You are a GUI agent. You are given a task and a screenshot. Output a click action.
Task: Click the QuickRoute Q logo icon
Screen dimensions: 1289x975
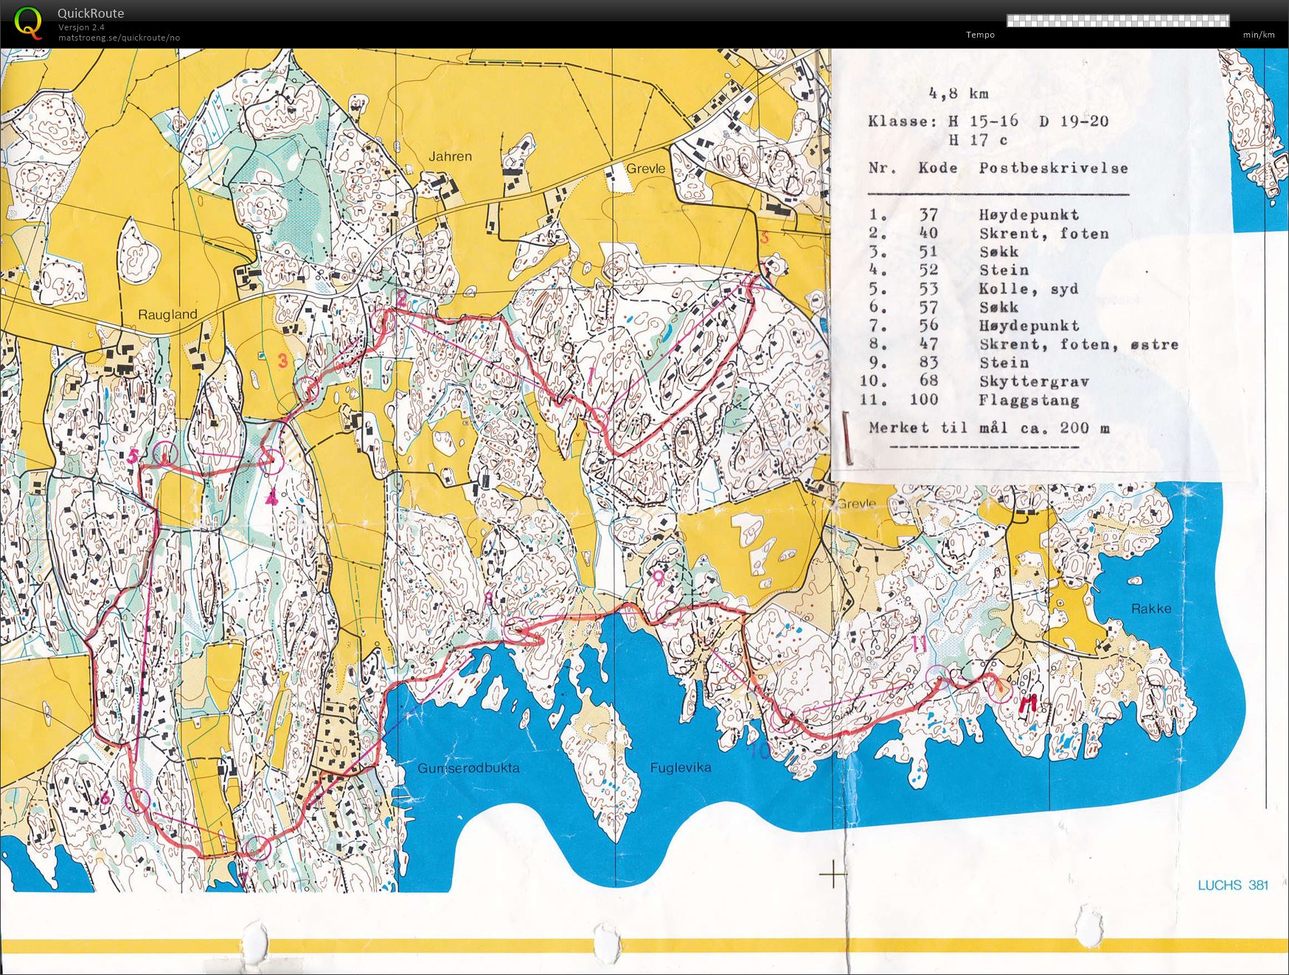coord(28,22)
